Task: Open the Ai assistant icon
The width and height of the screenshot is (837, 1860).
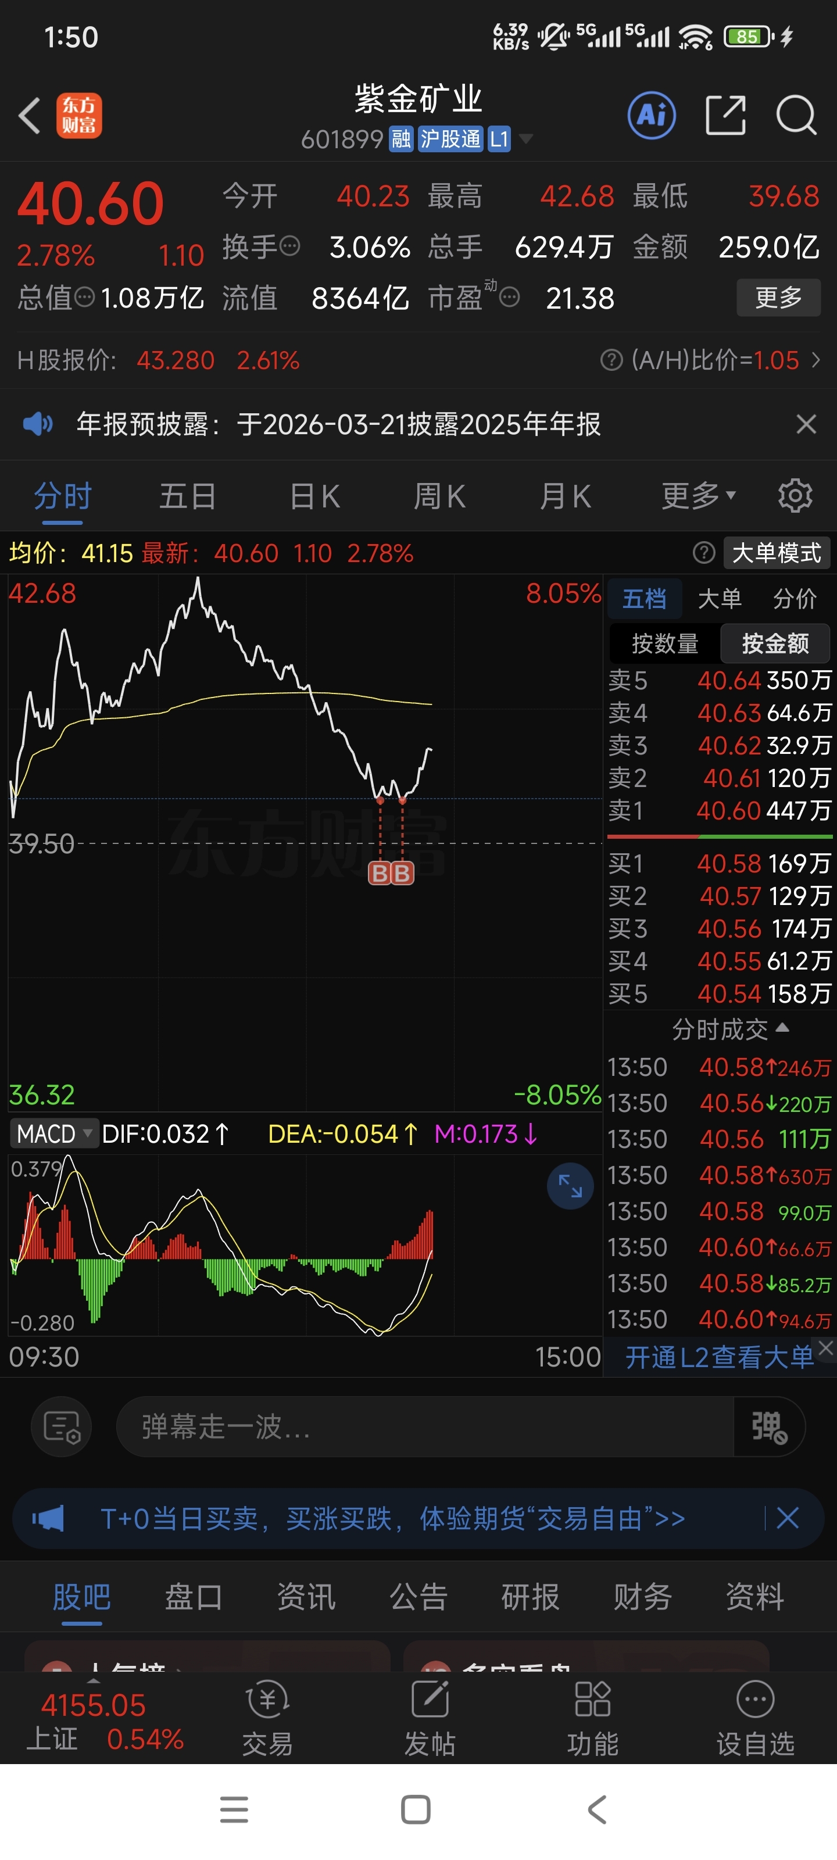Action: tap(652, 115)
